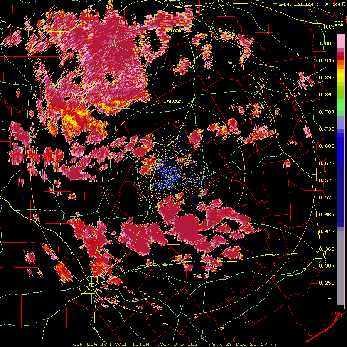This screenshot has height=347, width=347.
Task: Click the 0.893 scale value
Action: coord(327,77)
